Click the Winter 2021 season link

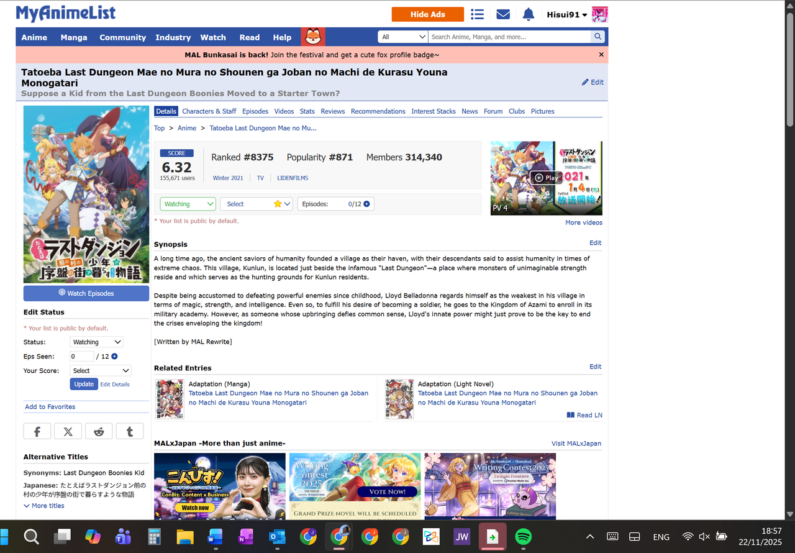[x=228, y=178]
